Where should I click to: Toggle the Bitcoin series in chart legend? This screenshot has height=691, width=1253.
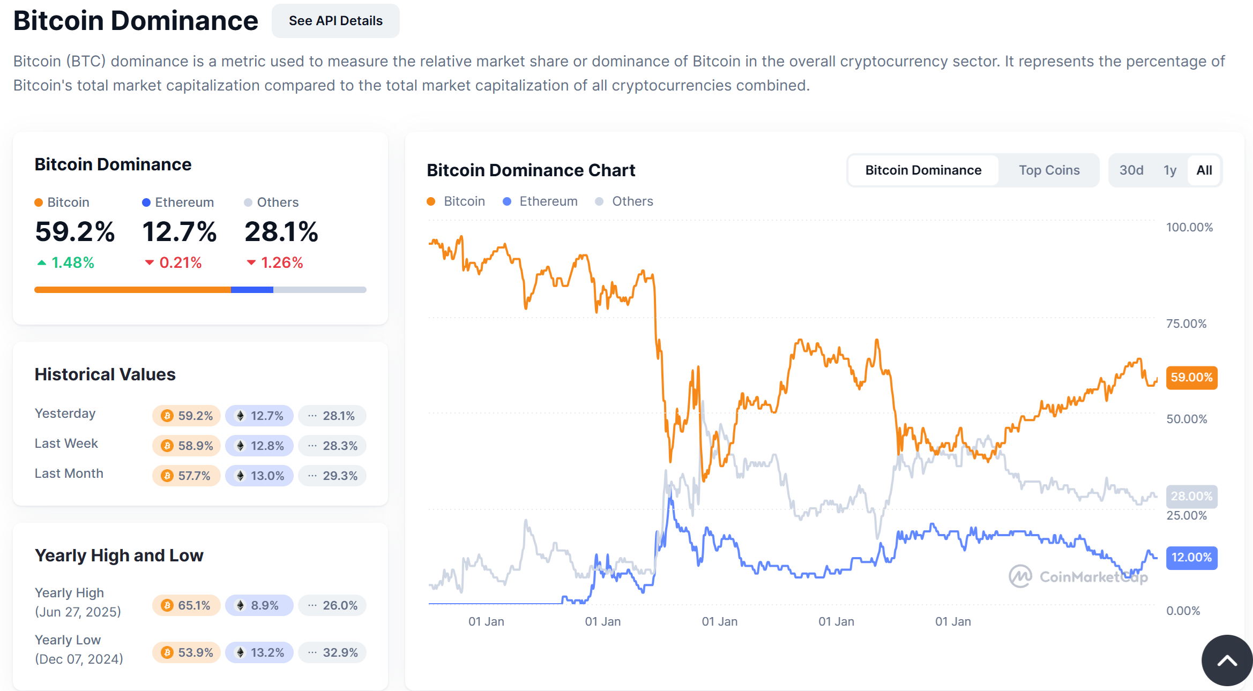coord(456,201)
